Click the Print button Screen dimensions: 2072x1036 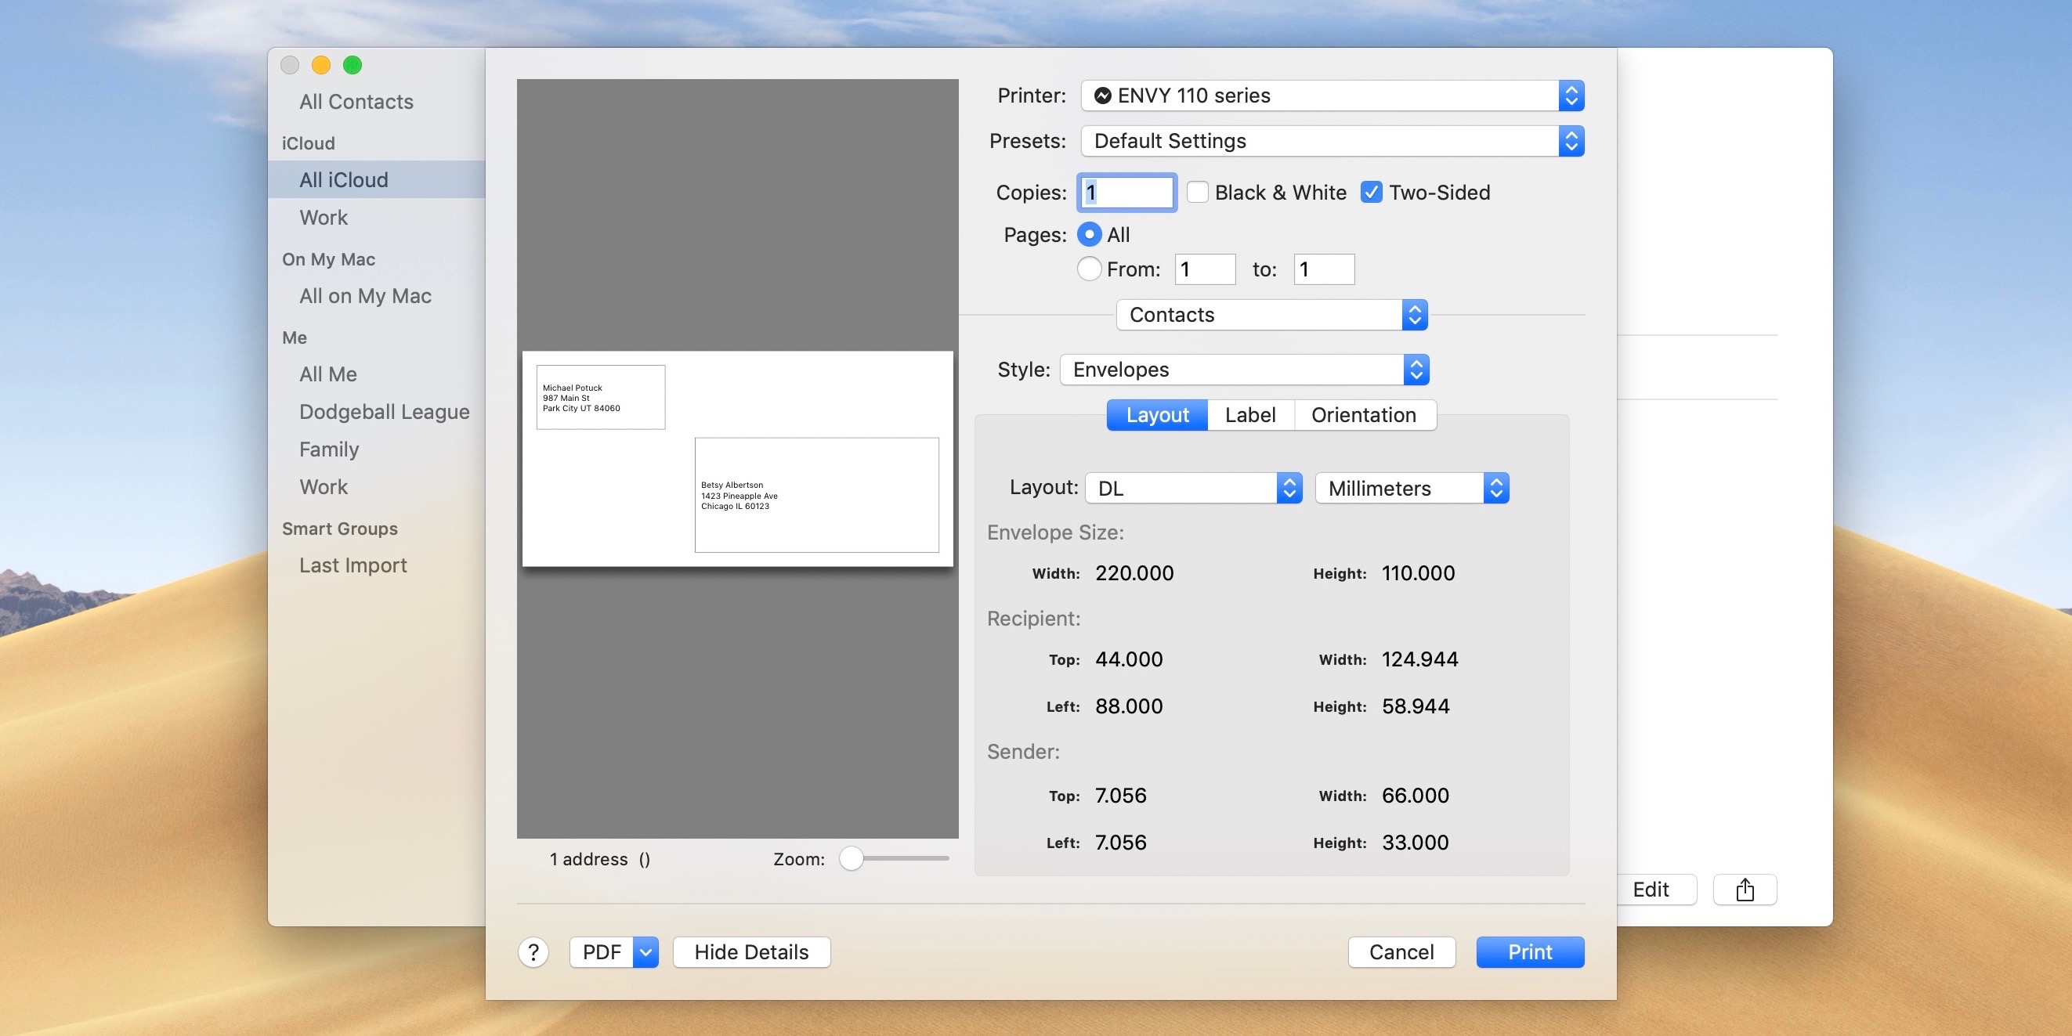tap(1529, 950)
